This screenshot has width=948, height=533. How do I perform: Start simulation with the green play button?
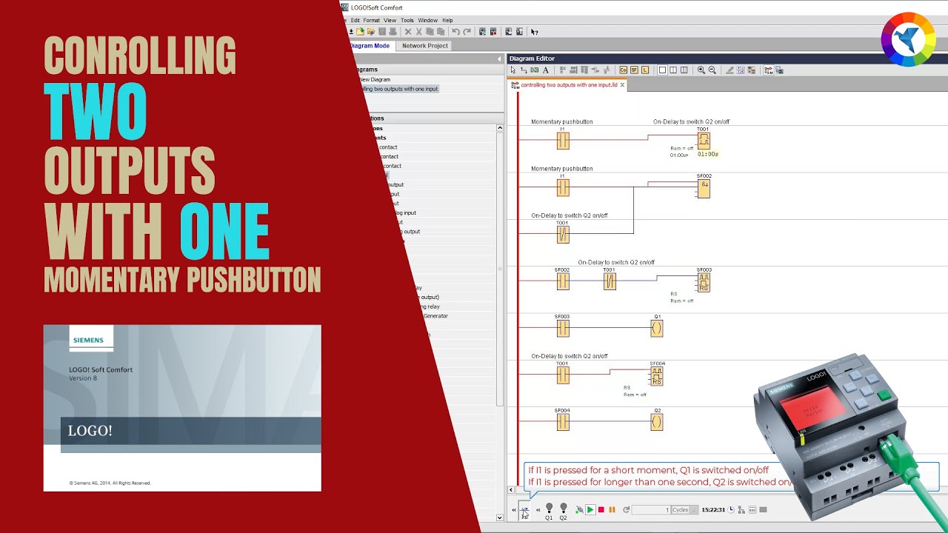pos(590,510)
